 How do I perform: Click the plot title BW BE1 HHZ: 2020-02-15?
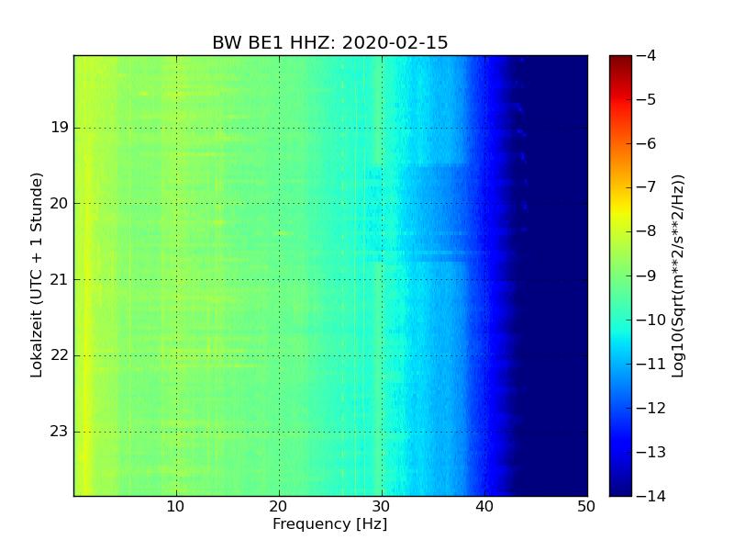coord(330,42)
